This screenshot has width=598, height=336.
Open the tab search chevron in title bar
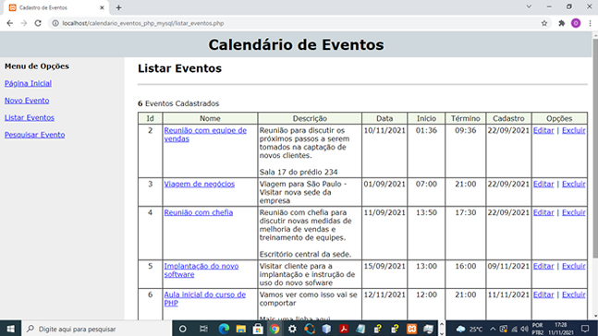pos(529,6)
